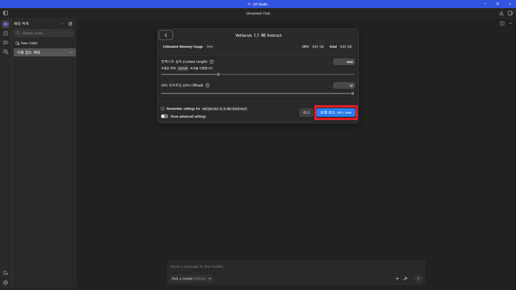Go back with the arrow button in dialog
The image size is (516, 290).
[166, 35]
